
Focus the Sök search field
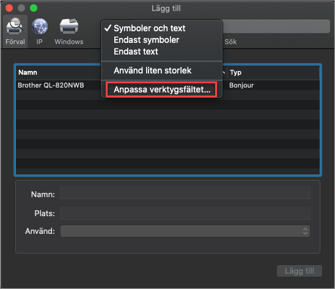coord(276,26)
